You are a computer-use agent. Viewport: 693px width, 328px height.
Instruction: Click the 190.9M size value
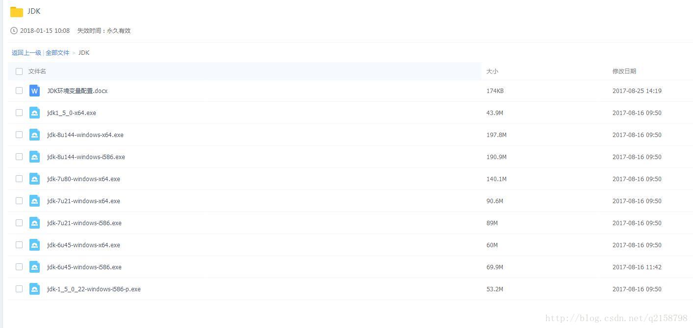[x=496, y=157]
